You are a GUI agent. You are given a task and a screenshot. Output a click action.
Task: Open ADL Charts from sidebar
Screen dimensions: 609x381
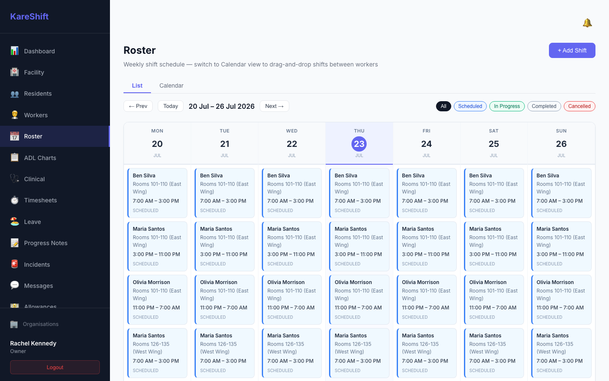click(x=55, y=158)
